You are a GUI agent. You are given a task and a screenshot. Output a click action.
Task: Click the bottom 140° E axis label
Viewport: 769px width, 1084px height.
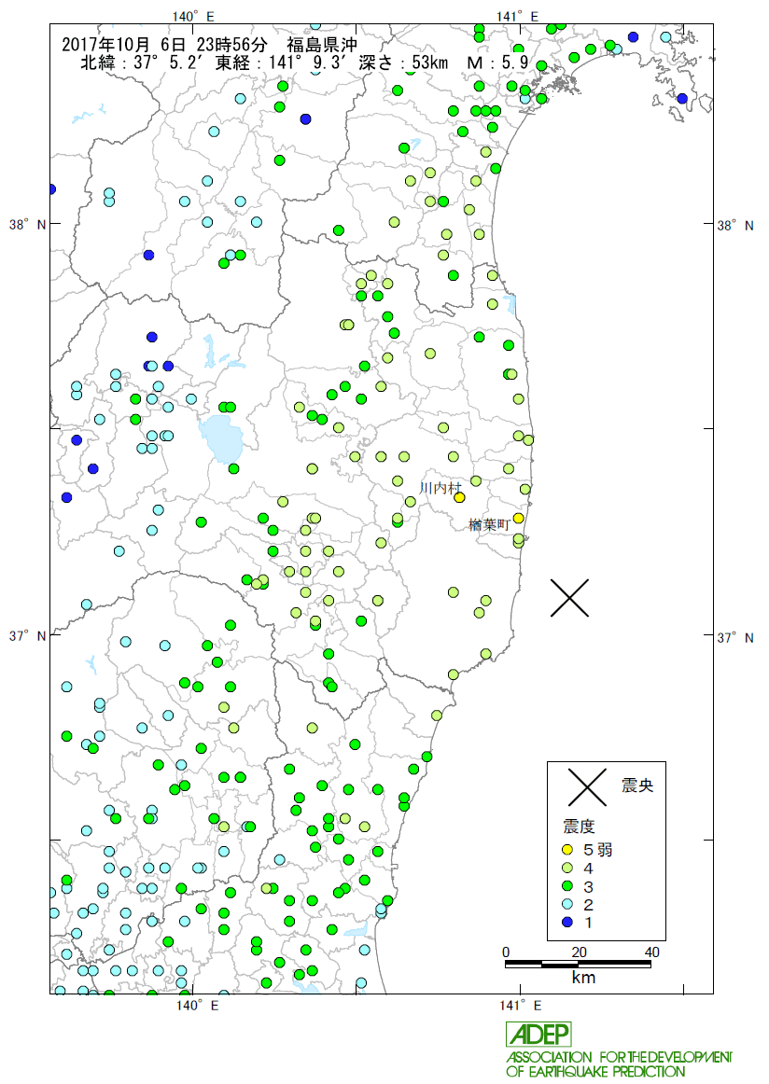pos(197,1006)
